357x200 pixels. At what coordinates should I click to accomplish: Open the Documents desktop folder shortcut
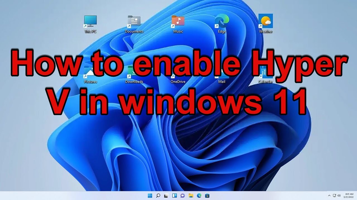(x=134, y=24)
